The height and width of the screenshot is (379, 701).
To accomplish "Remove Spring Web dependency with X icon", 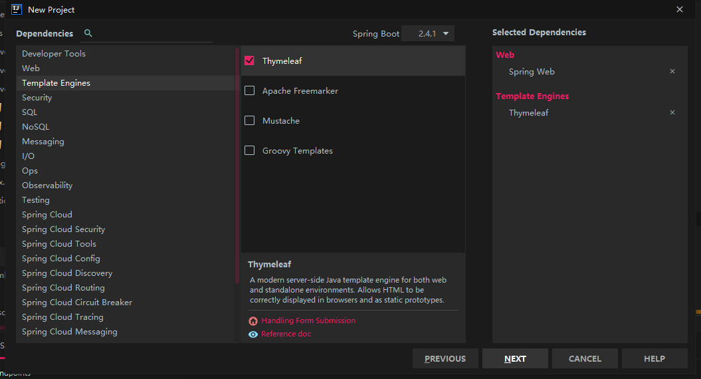I will click(x=672, y=71).
